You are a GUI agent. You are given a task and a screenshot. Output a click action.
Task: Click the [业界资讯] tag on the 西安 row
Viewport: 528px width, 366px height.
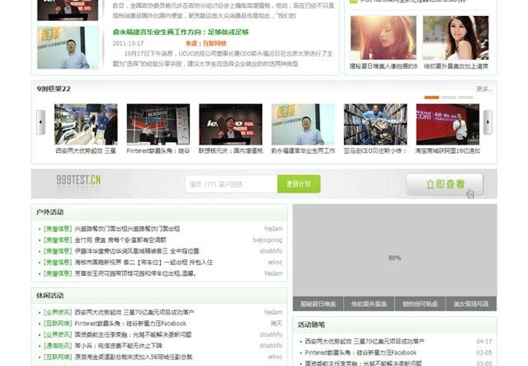pos(58,313)
